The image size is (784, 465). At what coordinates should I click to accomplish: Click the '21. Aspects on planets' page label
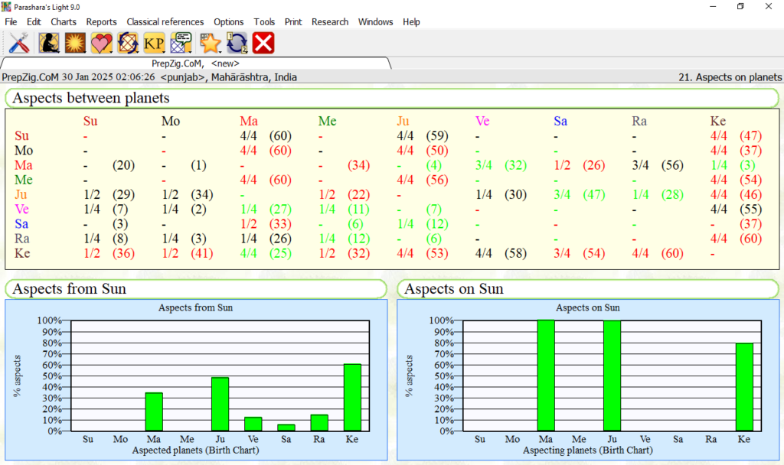tap(730, 77)
